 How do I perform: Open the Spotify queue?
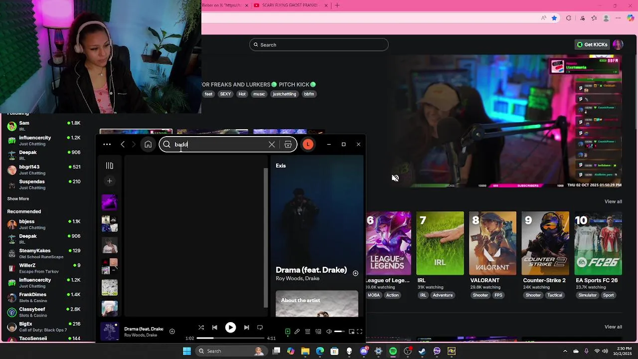point(308,332)
